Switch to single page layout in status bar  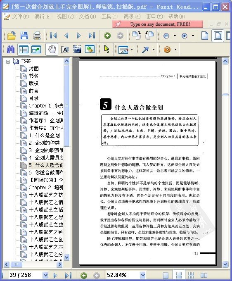click(166, 275)
